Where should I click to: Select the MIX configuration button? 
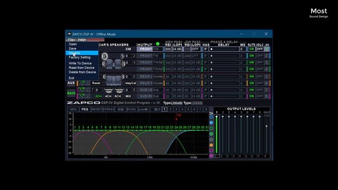tap(128, 96)
